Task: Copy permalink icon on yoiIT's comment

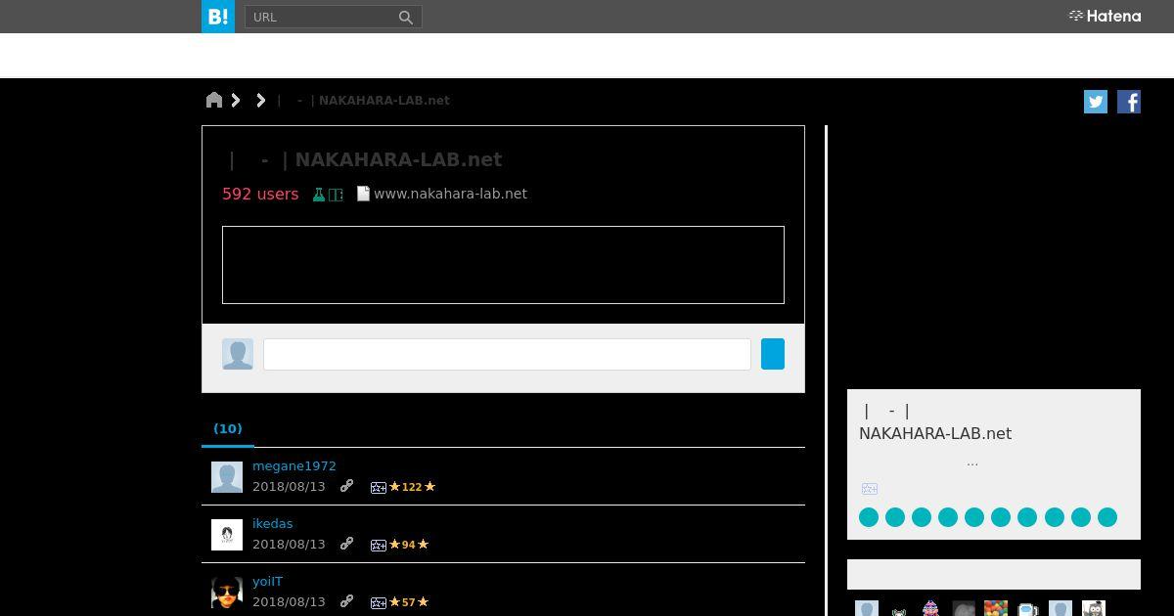Action: coord(346,601)
